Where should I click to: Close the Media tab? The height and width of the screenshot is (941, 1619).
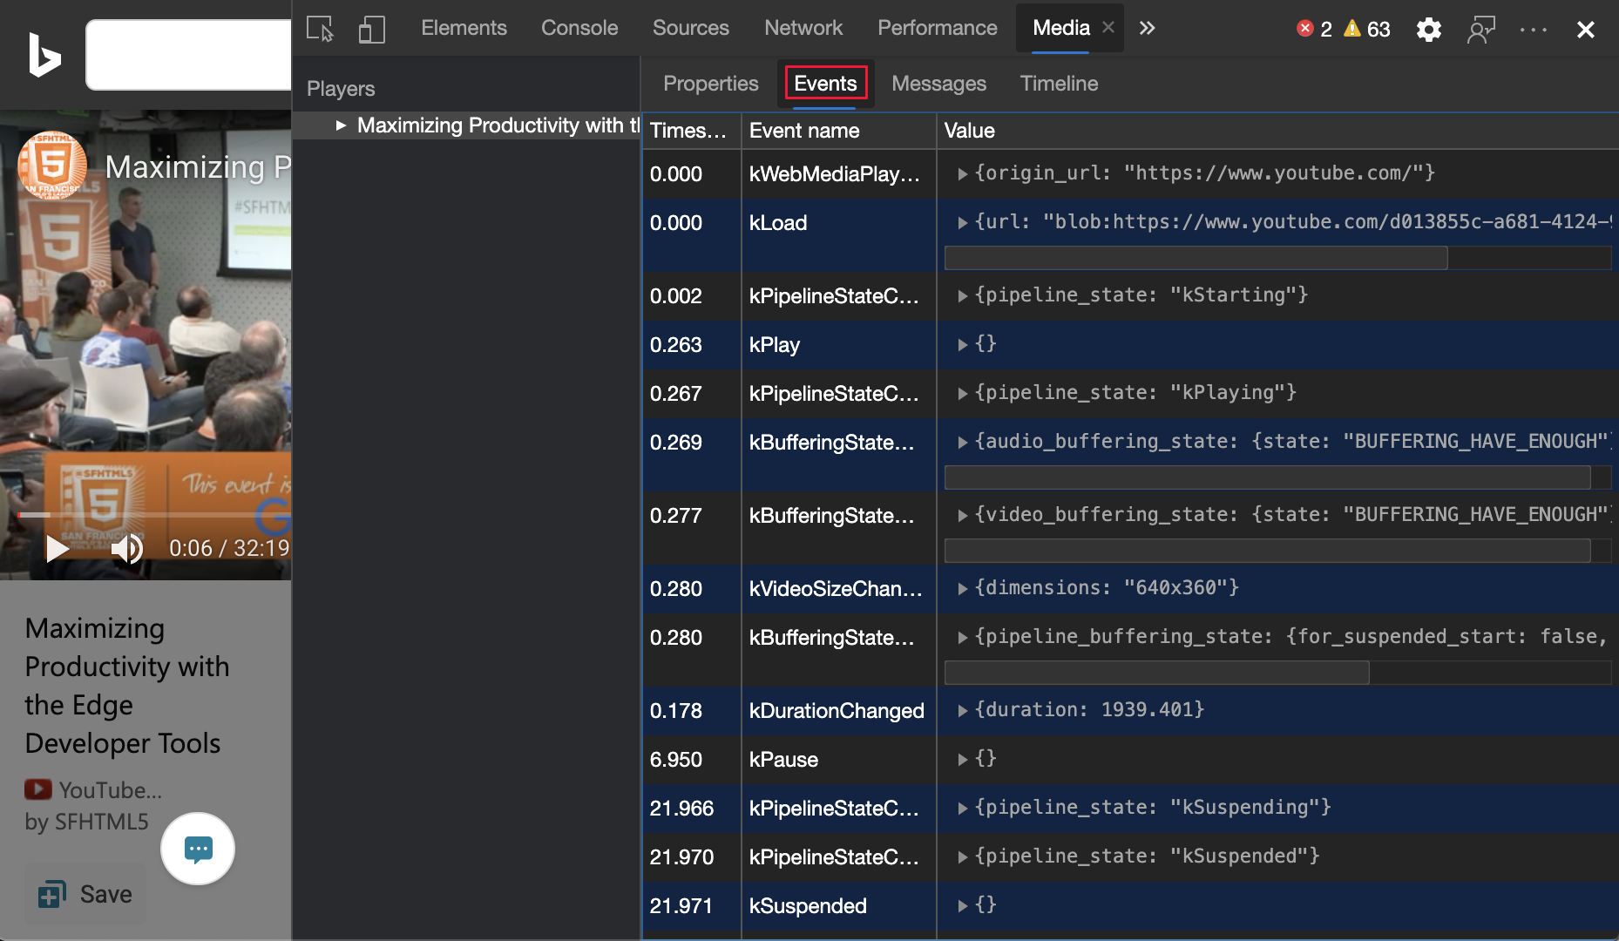click(1108, 28)
